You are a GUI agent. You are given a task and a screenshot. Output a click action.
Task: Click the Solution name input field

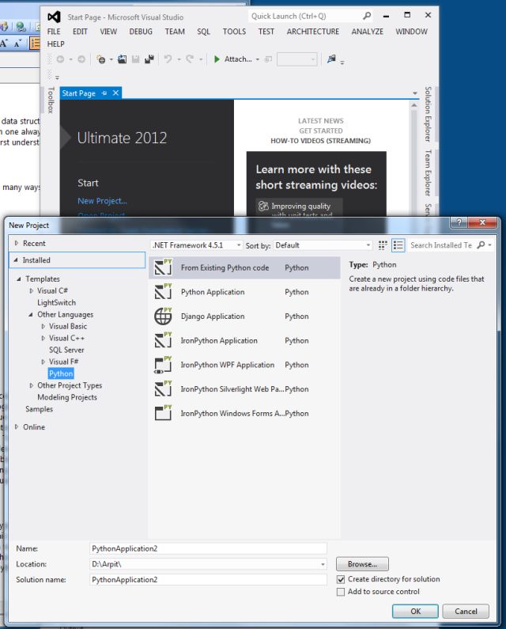pos(208,580)
